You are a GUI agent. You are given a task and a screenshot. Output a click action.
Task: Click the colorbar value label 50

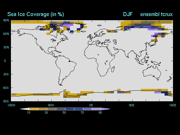point(64,112)
